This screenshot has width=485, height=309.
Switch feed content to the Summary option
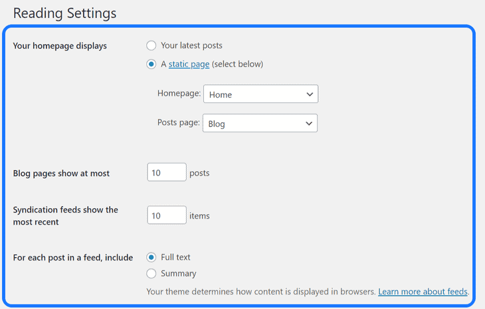[151, 274]
